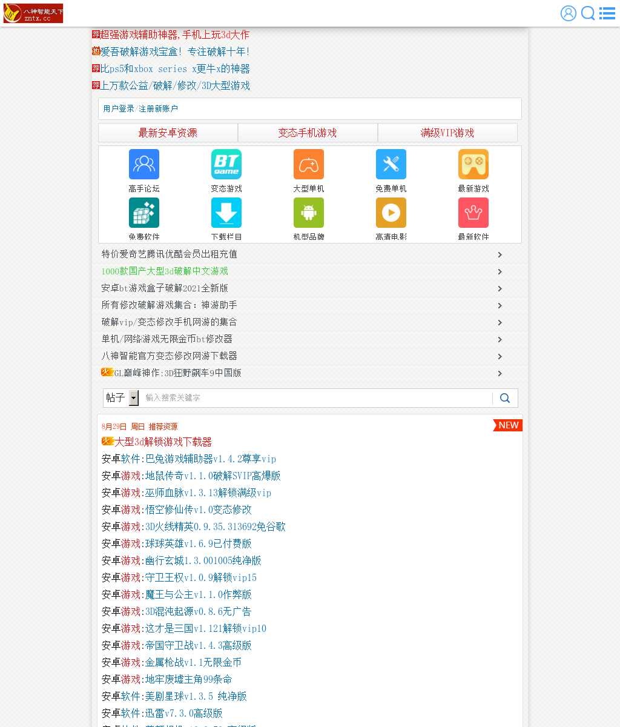This screenshot has width=620, height=727.
Task: Open 3D火线精英0.9.35.313692免谷歌 post
Action: tap(216, 526)
